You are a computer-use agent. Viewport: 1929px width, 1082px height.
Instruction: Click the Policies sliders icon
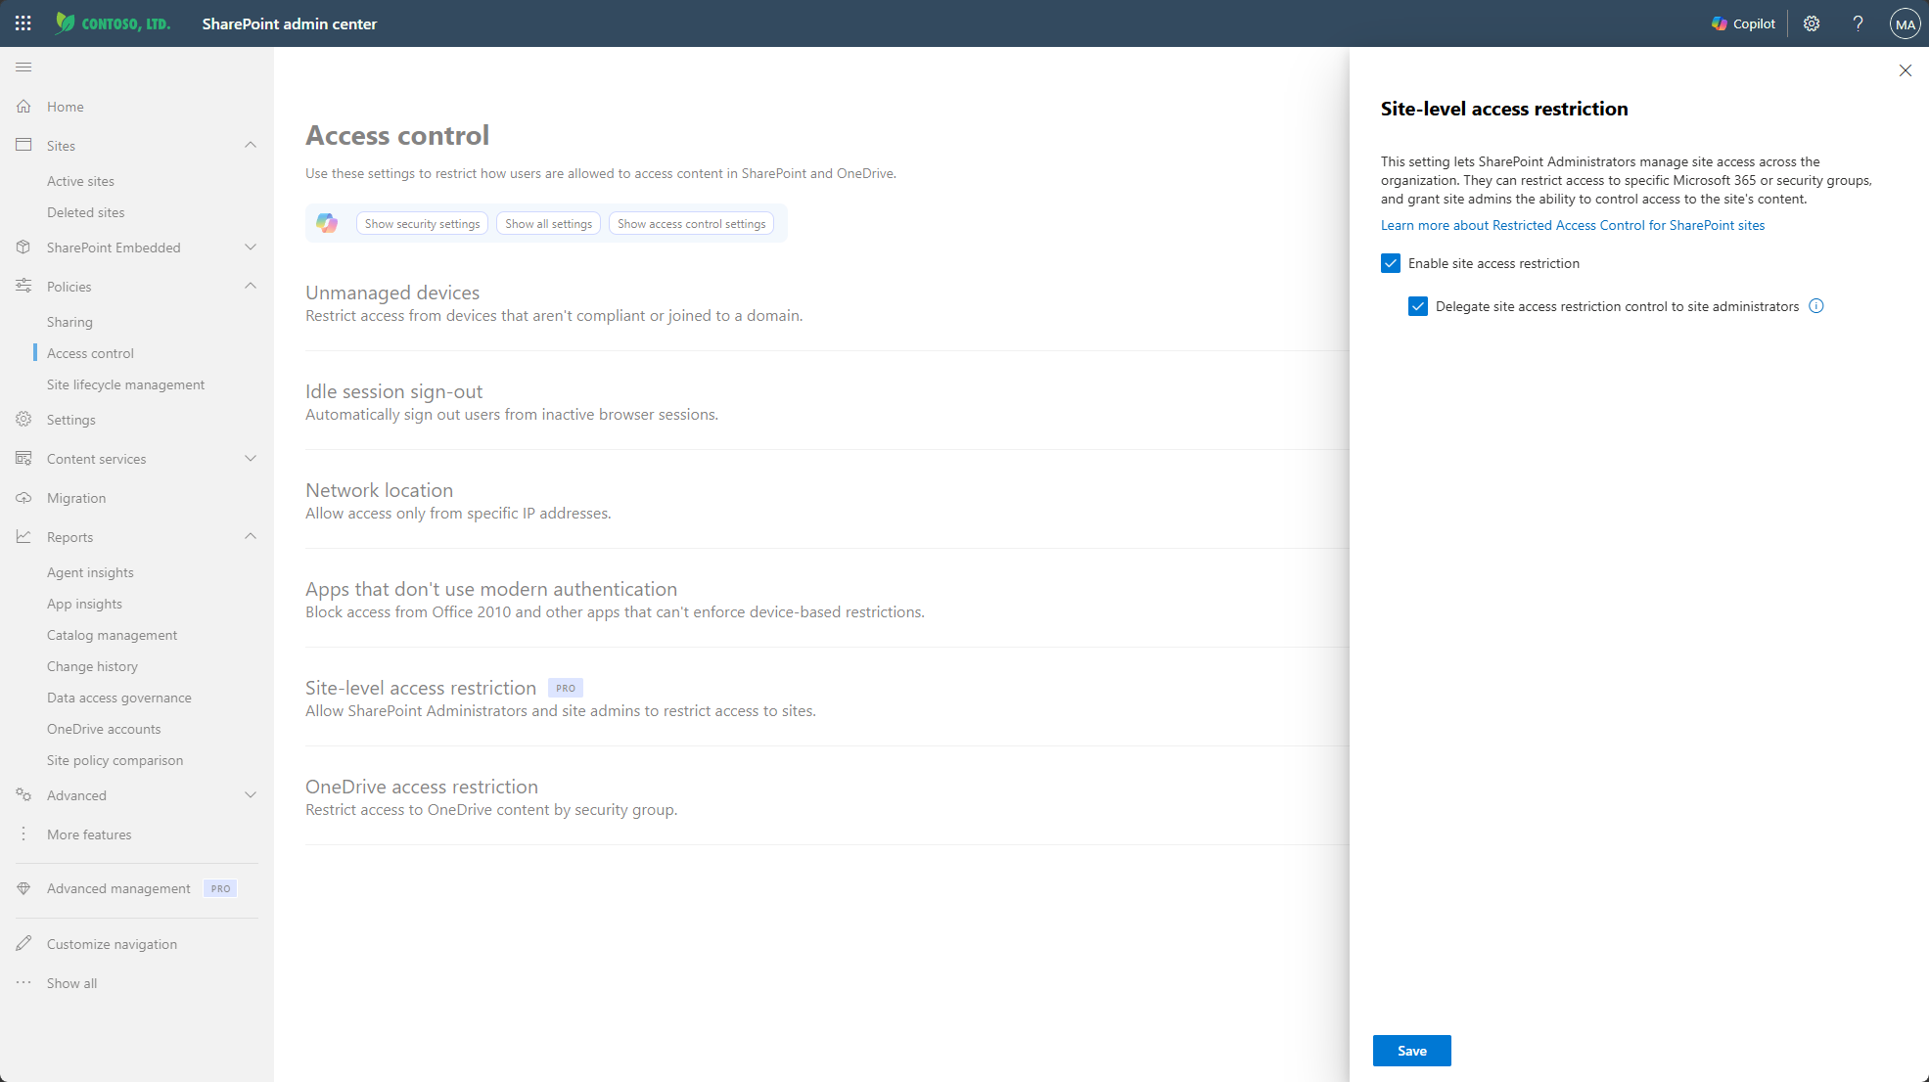click(24, 286)
